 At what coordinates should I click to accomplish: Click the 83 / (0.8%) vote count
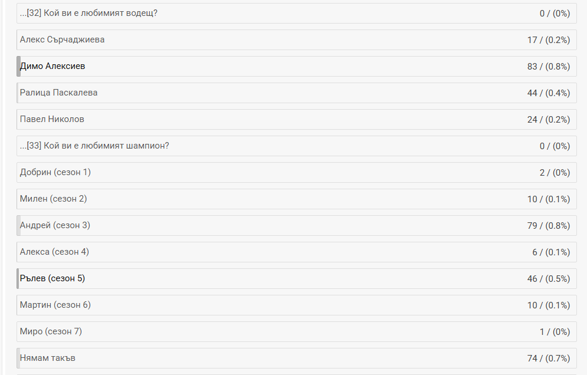tap(548, 67)
